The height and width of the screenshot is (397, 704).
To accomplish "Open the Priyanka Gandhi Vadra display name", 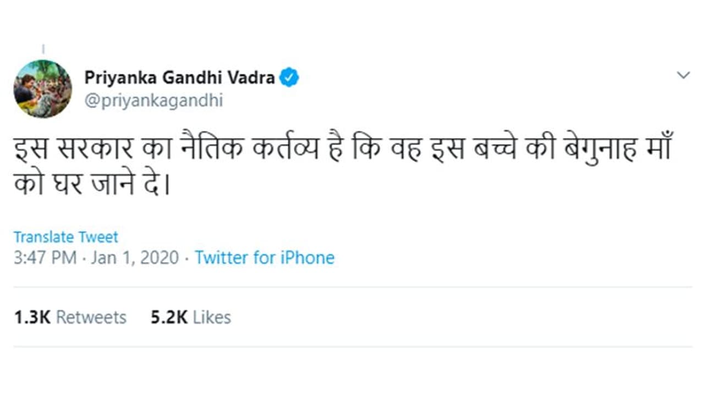I will tap(179, 78).
